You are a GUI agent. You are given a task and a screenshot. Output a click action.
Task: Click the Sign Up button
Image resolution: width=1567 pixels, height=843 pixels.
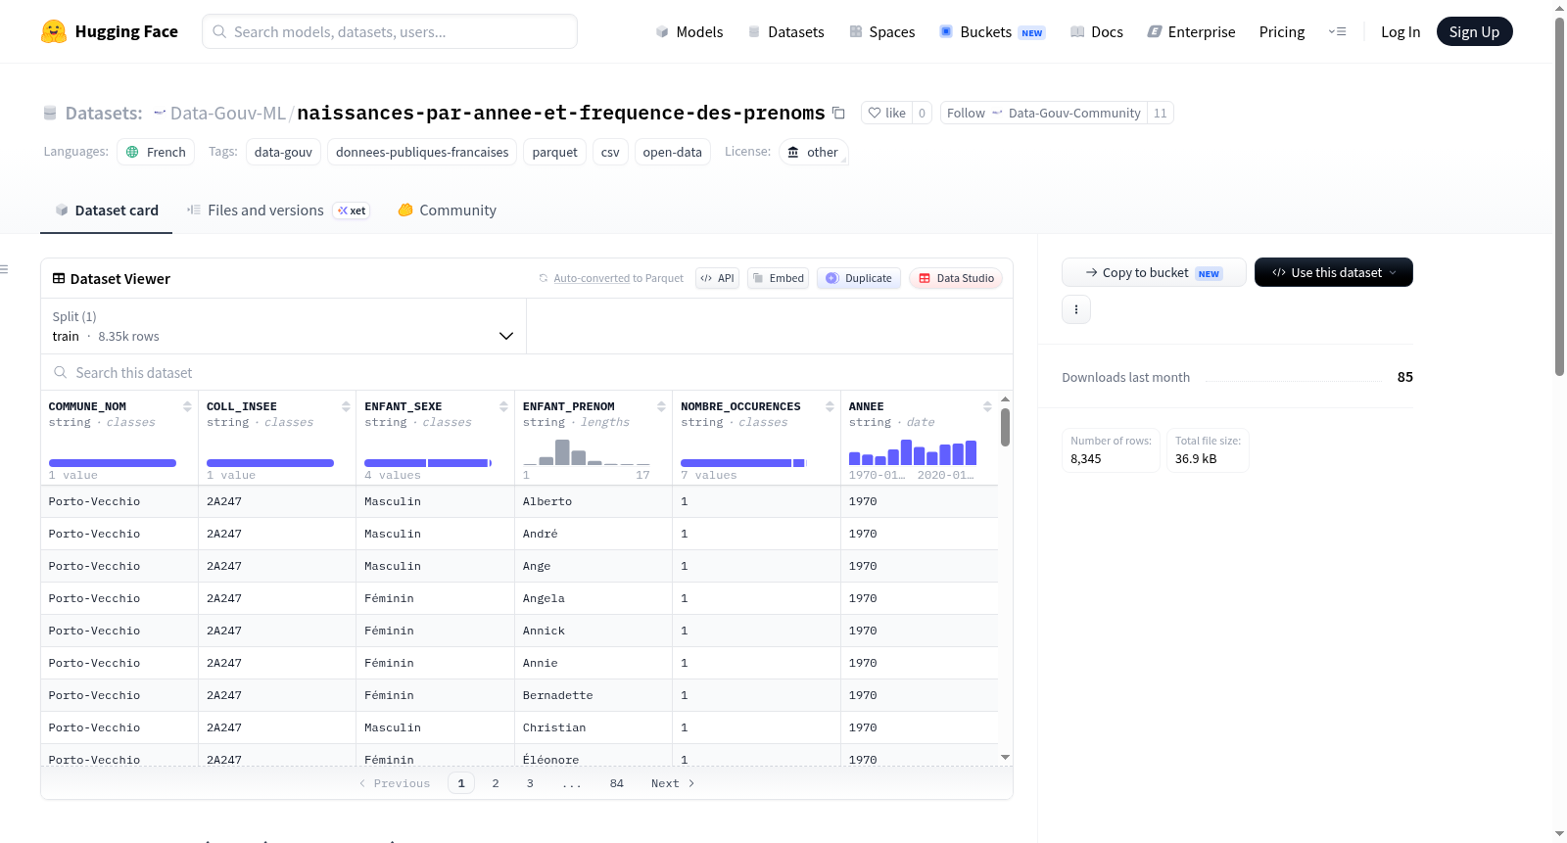[1474, 31]
